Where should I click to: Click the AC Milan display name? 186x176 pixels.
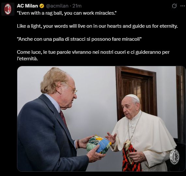tap(27, 6)
